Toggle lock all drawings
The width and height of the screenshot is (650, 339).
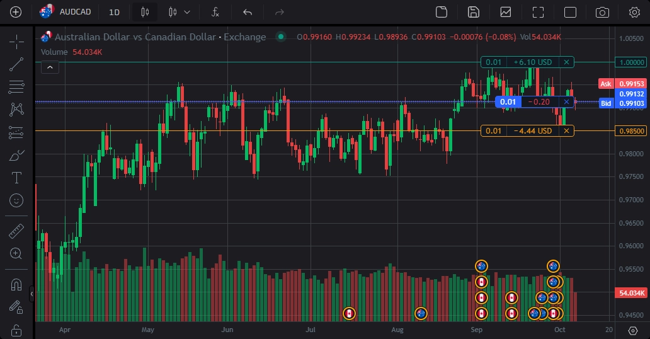16,330
